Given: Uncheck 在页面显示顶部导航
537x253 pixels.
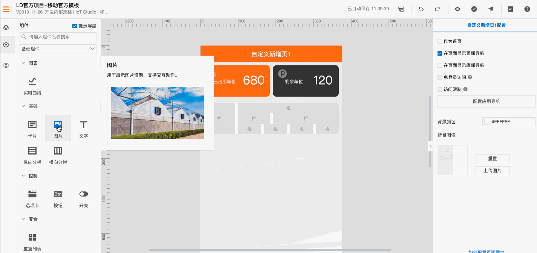Looking at the screenshot, I should 440,53.
